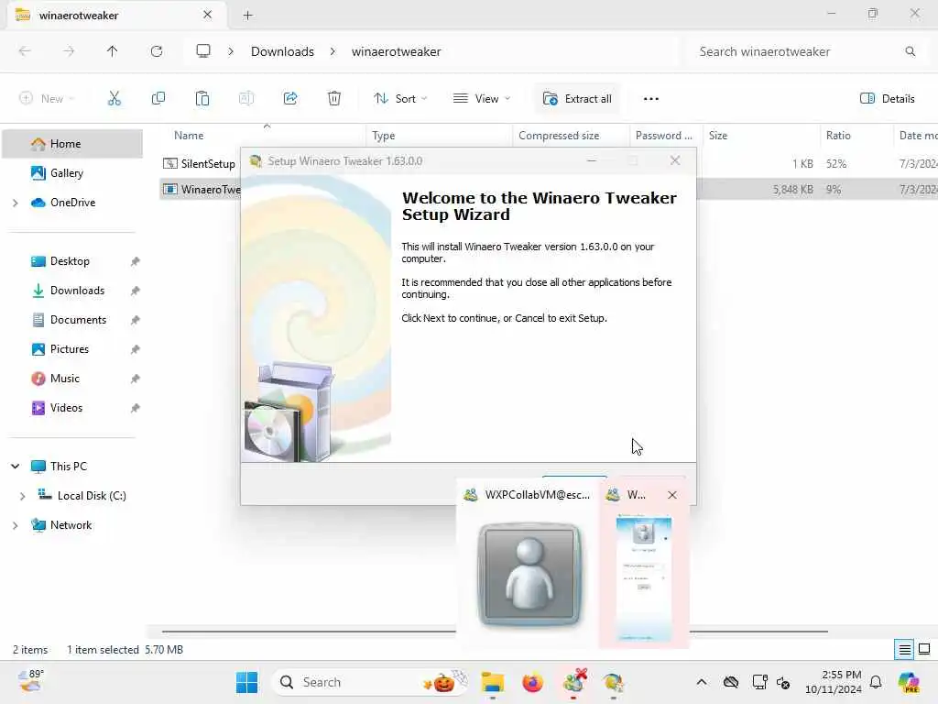Click chevron after Downloads in breadcrumb
The width and height of the screenshot is (938, 704).
[333, 51]
